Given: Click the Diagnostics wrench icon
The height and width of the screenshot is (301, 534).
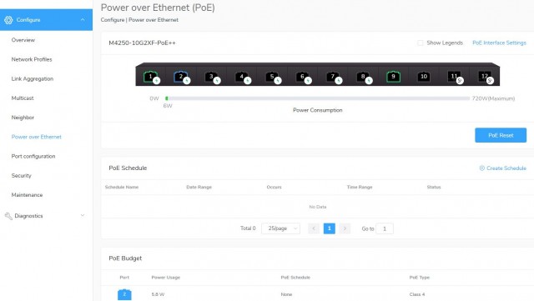Looking at the screenshot, I should tap(8, 216).
